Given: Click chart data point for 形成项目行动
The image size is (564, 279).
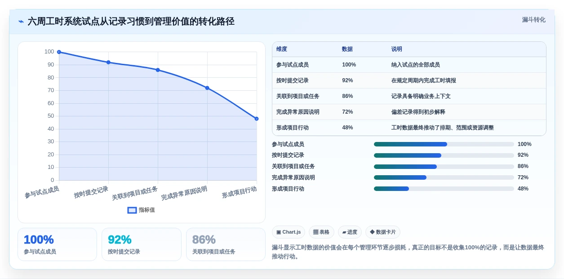Looking at the screenshot, I should click(x=257, y=119).
